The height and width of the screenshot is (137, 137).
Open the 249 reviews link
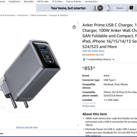tap(101, 55)
